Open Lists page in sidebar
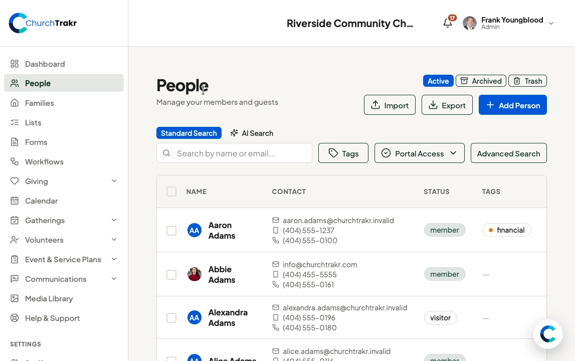 pos(64,122)
